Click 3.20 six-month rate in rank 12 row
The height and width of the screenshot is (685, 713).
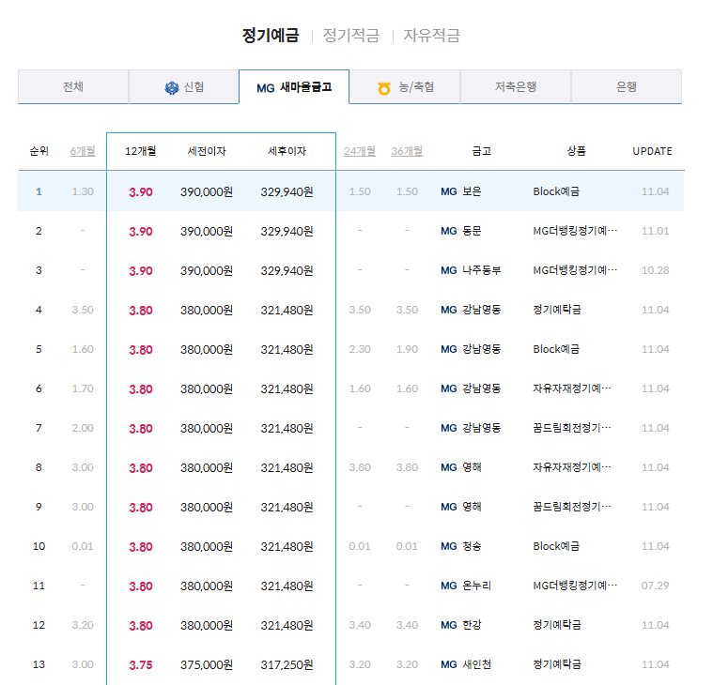pos(83,625)
